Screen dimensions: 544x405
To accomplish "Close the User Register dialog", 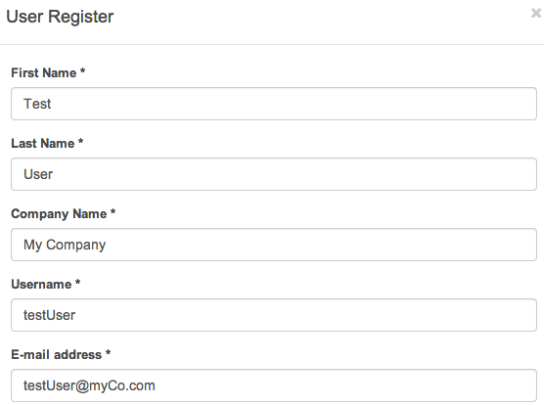I will [x=537, y=13].
